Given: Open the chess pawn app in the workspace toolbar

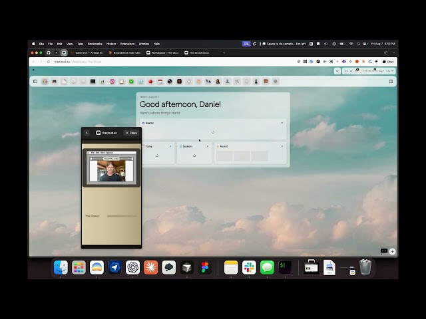Looking at the screenshot, I should point(256,81).
